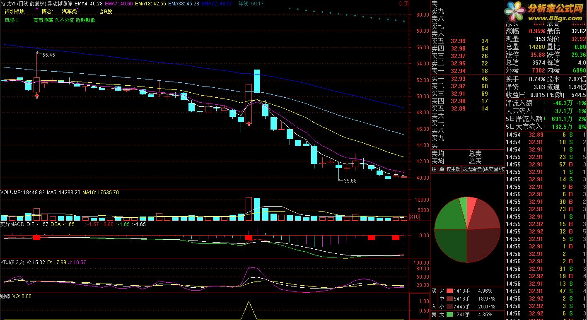Click the 异动抓涨停 formula name in chart header
Image resolution: width=587 pixels, height=320 pixels.
pyautogui.click(x=60, y=3)
